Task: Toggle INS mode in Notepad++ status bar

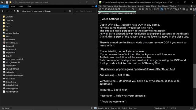Action: click(x=191, y=108)
